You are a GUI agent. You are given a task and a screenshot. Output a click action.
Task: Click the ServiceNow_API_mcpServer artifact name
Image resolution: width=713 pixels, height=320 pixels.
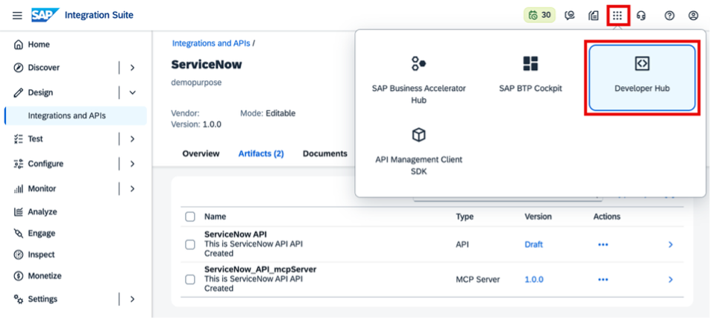pos(260,269)
